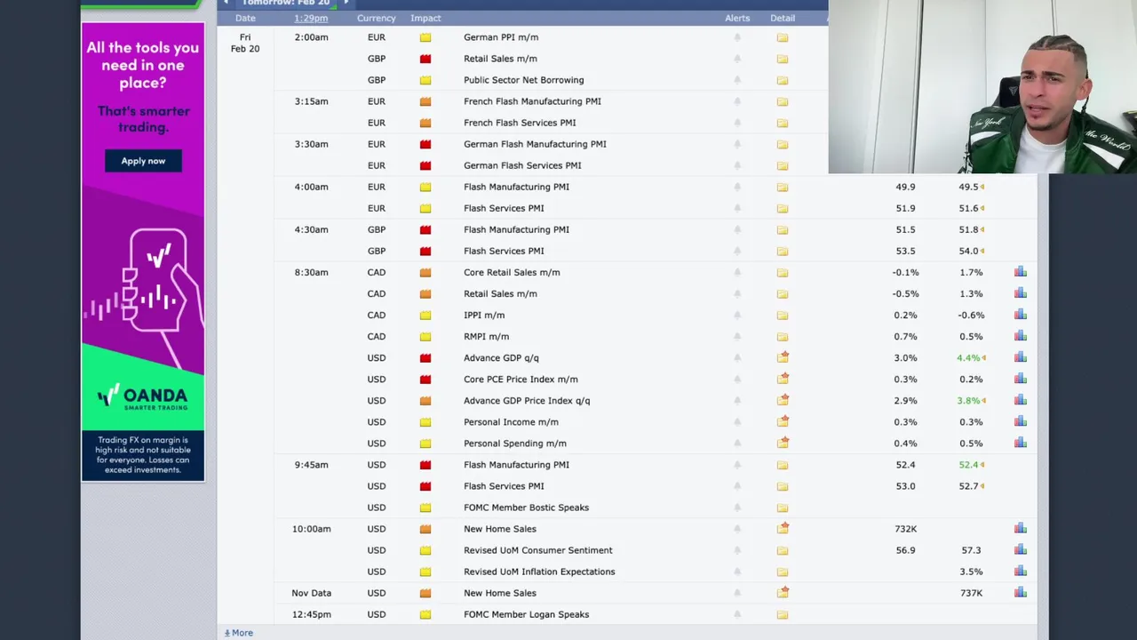Open detail folder for FOMC Member Bostic Speaks

coord(783,508)
